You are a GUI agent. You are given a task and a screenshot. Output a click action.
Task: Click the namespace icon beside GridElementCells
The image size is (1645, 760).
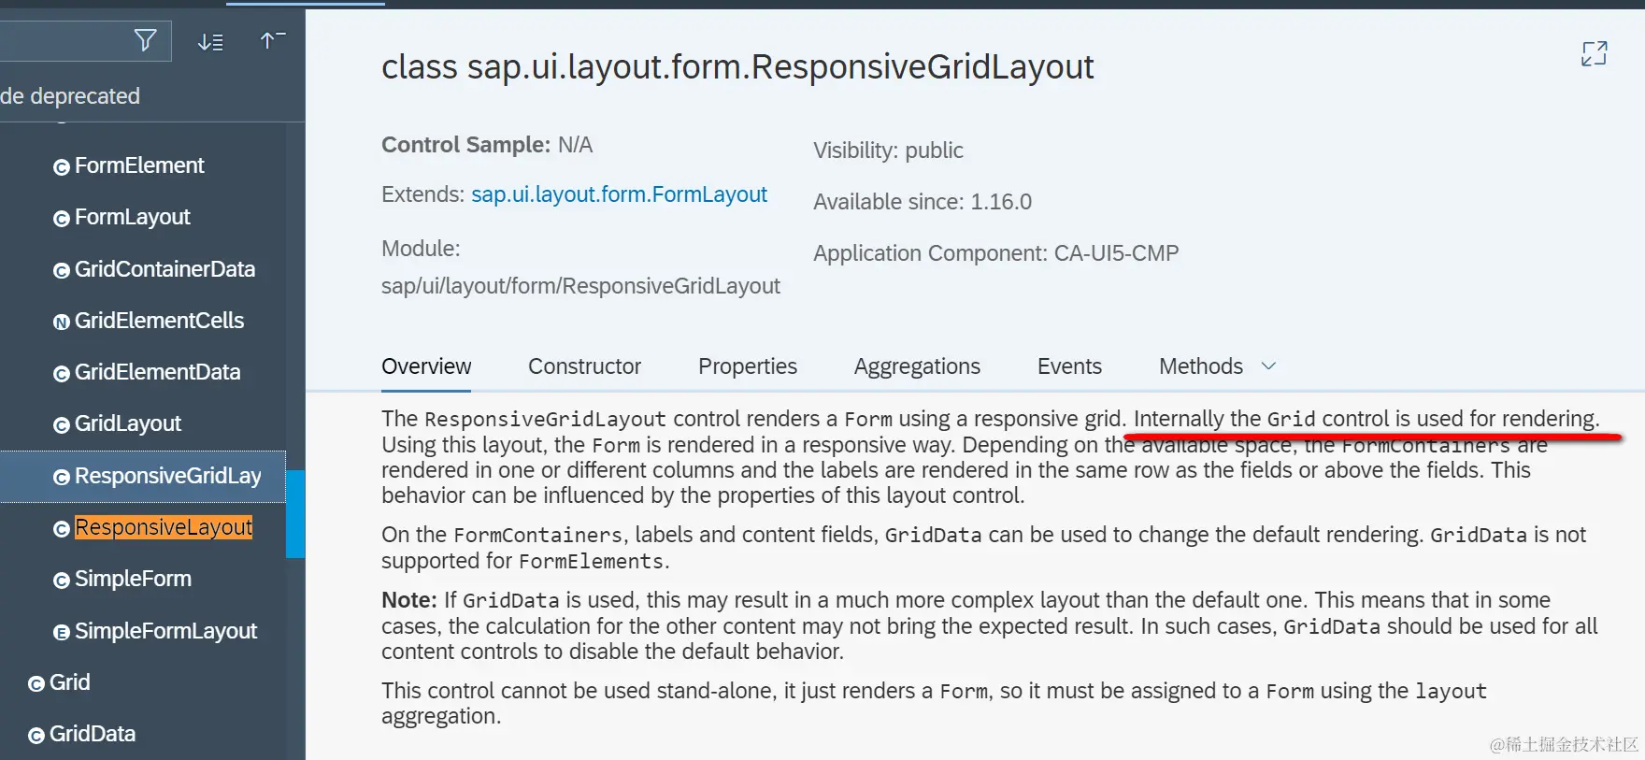[62, 323]
